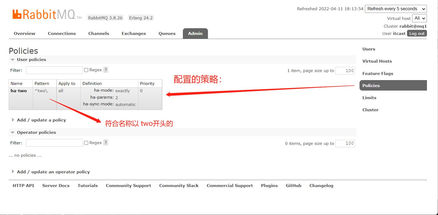Open Feature Flags in the sidebar

pos(378,73)
